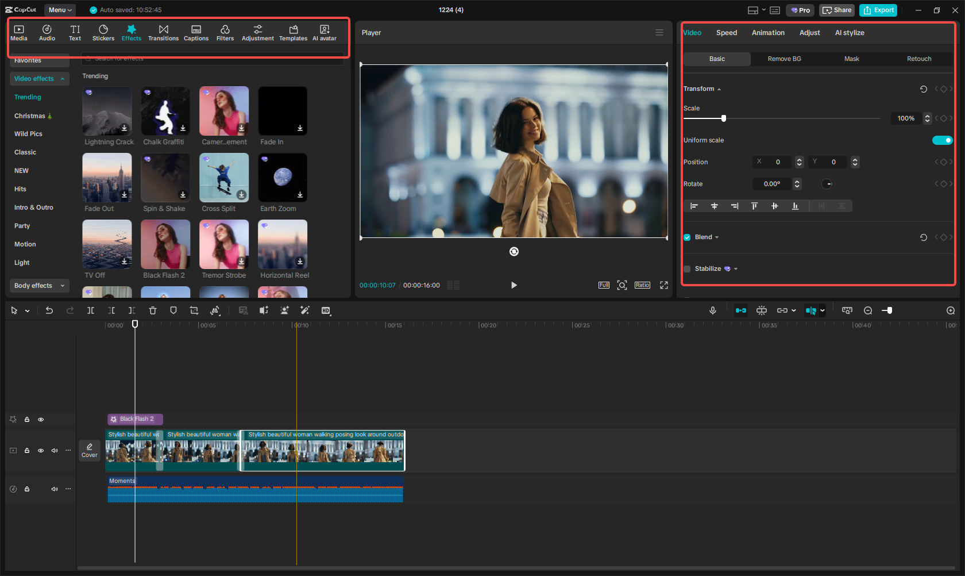Select the Stickers tool
965x576 pixels.
[103, 32]
